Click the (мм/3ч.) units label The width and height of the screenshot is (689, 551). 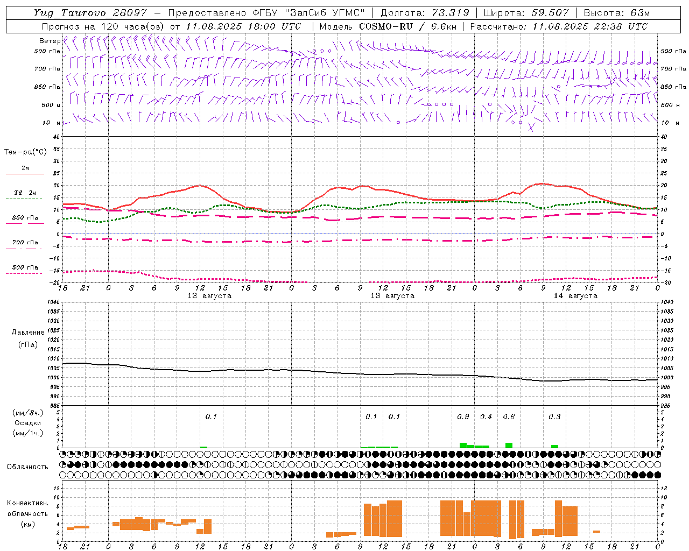(x=28, y=413)
